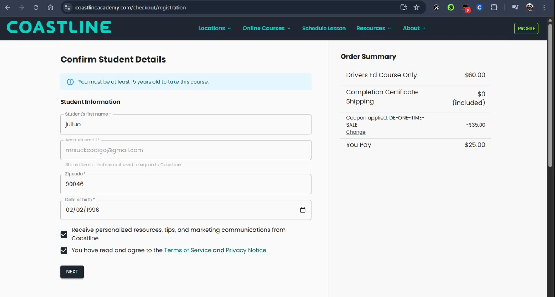Click the info icon in age notice
The height and width of the screenshot is (297, 555).
pyautogui.click(x=70, y=82)
